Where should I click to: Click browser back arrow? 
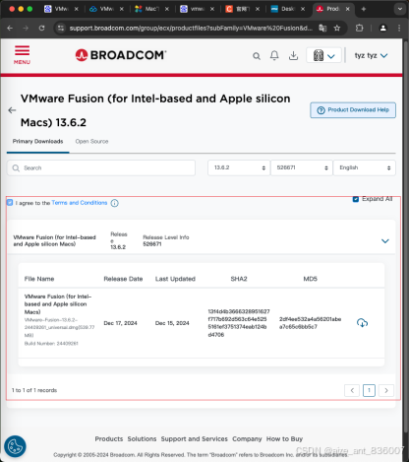10,29
